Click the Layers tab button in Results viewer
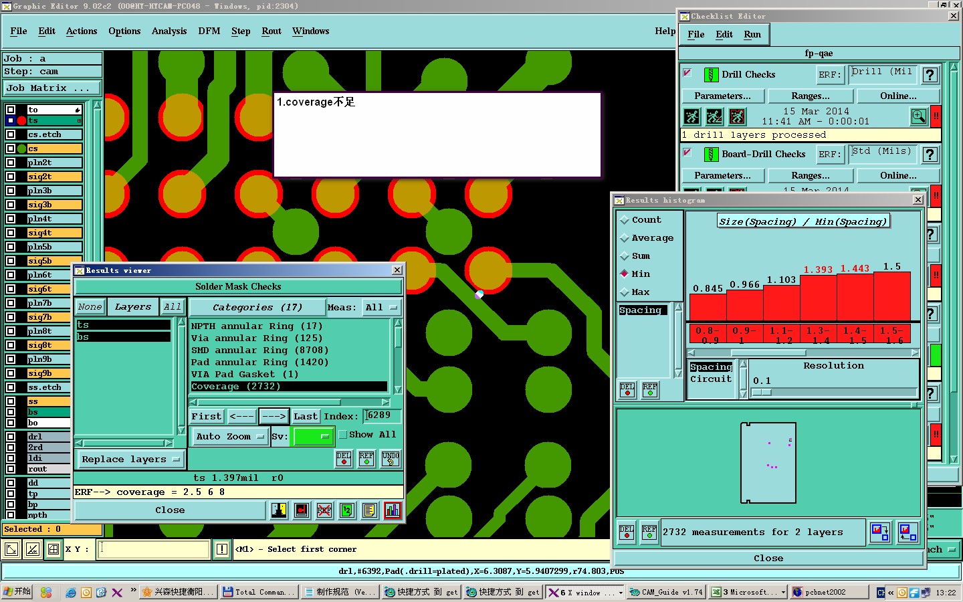This screenshot has width=963, height=602. click(x=133, y=307)
